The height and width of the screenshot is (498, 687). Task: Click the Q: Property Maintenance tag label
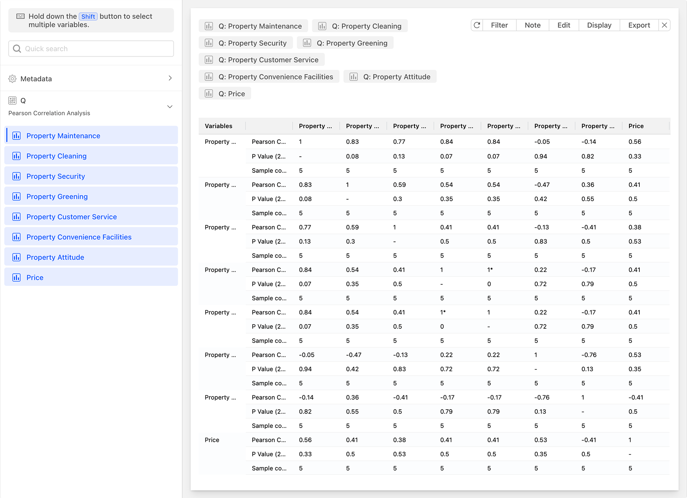tap(260, 26)
